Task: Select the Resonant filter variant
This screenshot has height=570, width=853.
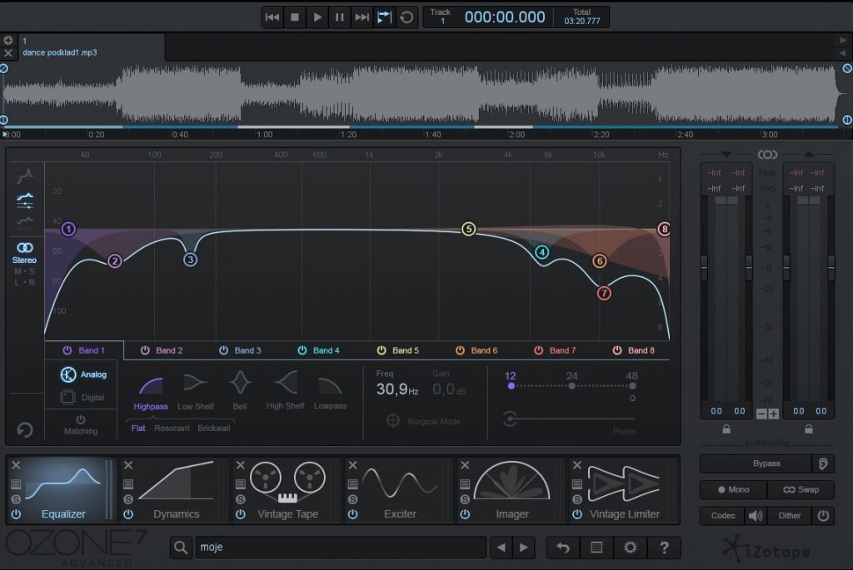Action: coord(172,429)
